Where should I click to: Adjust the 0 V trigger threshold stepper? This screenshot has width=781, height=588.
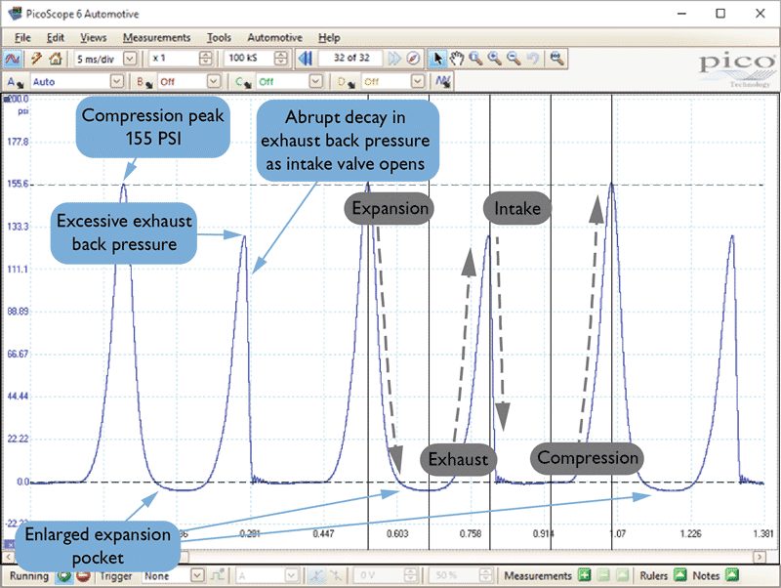tap(409, 575)
